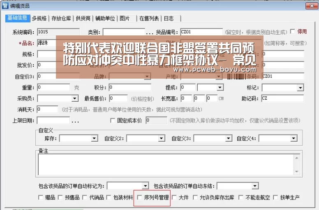Open the 供货商 tab
The width and height of the screenshot is (319, 210).
(x=83, y=19)
